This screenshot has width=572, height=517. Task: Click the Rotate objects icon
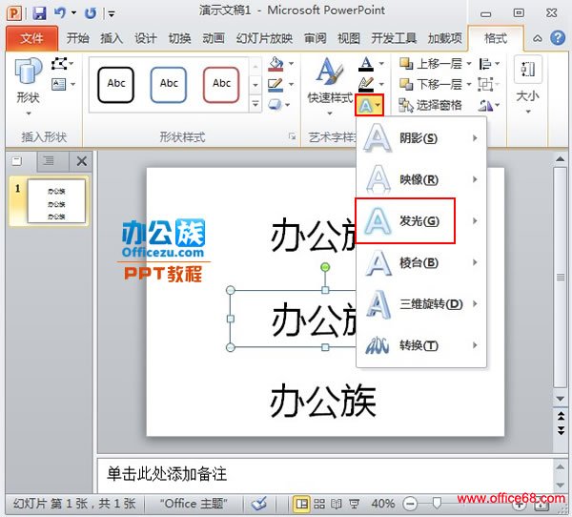(486, 106)
